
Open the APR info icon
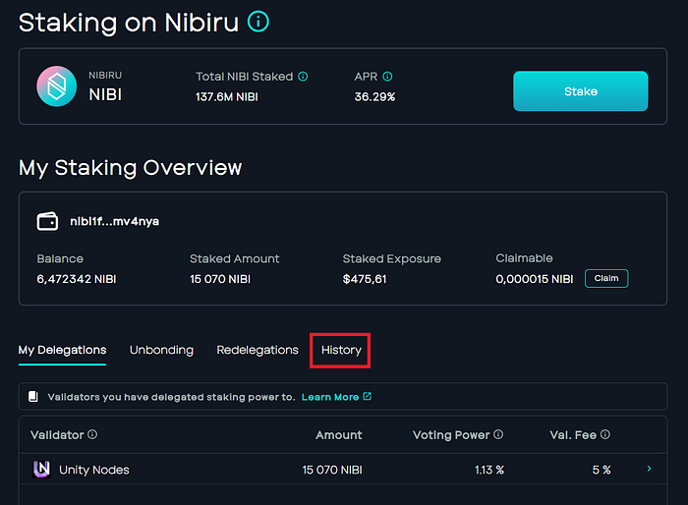click(x=387, y=77)
